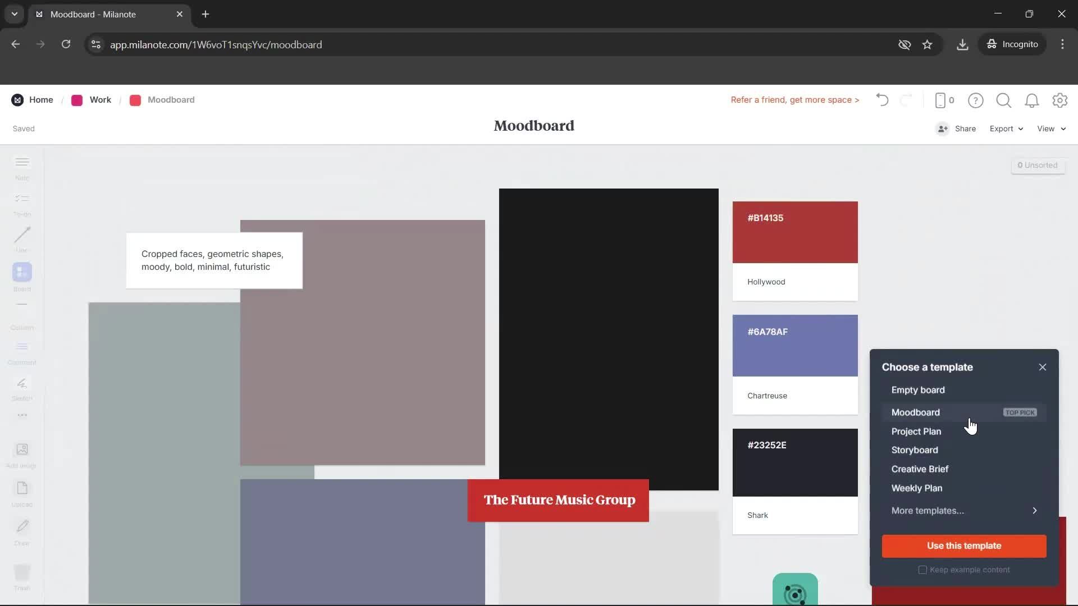Select the Comment tool
The width and height of the screenshot is (1078, 606).
21,351
